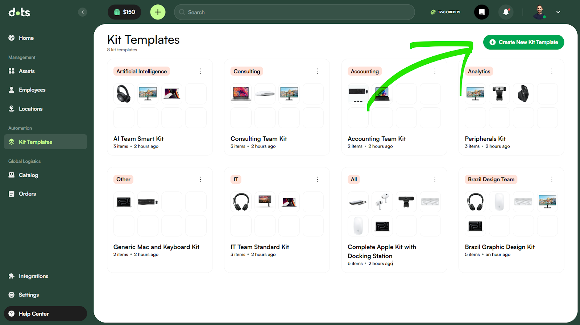Click the Artificial Intelligence tag

pos(142,71)
